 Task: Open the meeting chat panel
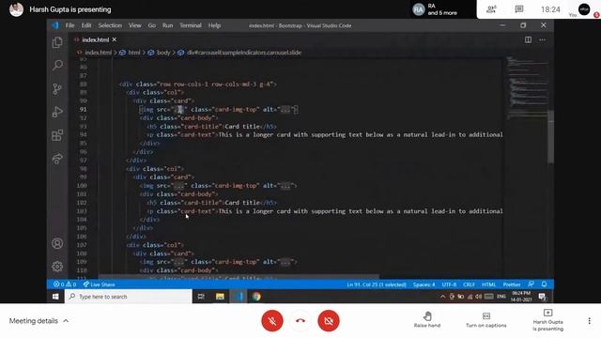[519, 9]
